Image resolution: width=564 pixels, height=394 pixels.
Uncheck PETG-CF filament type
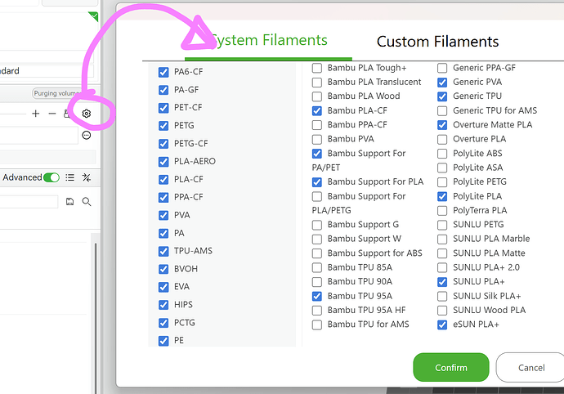pyautogui.click(x=163, y=144)
